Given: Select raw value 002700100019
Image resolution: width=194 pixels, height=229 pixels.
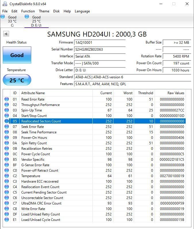Looking at the screenshot, I should [172, 176].
